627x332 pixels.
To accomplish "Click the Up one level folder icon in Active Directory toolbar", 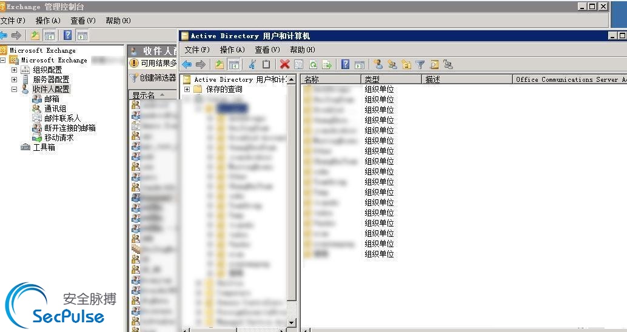I will (x=219, y=64).
